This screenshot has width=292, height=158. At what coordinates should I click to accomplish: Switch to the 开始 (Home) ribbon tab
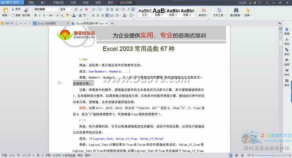(31, 3)
